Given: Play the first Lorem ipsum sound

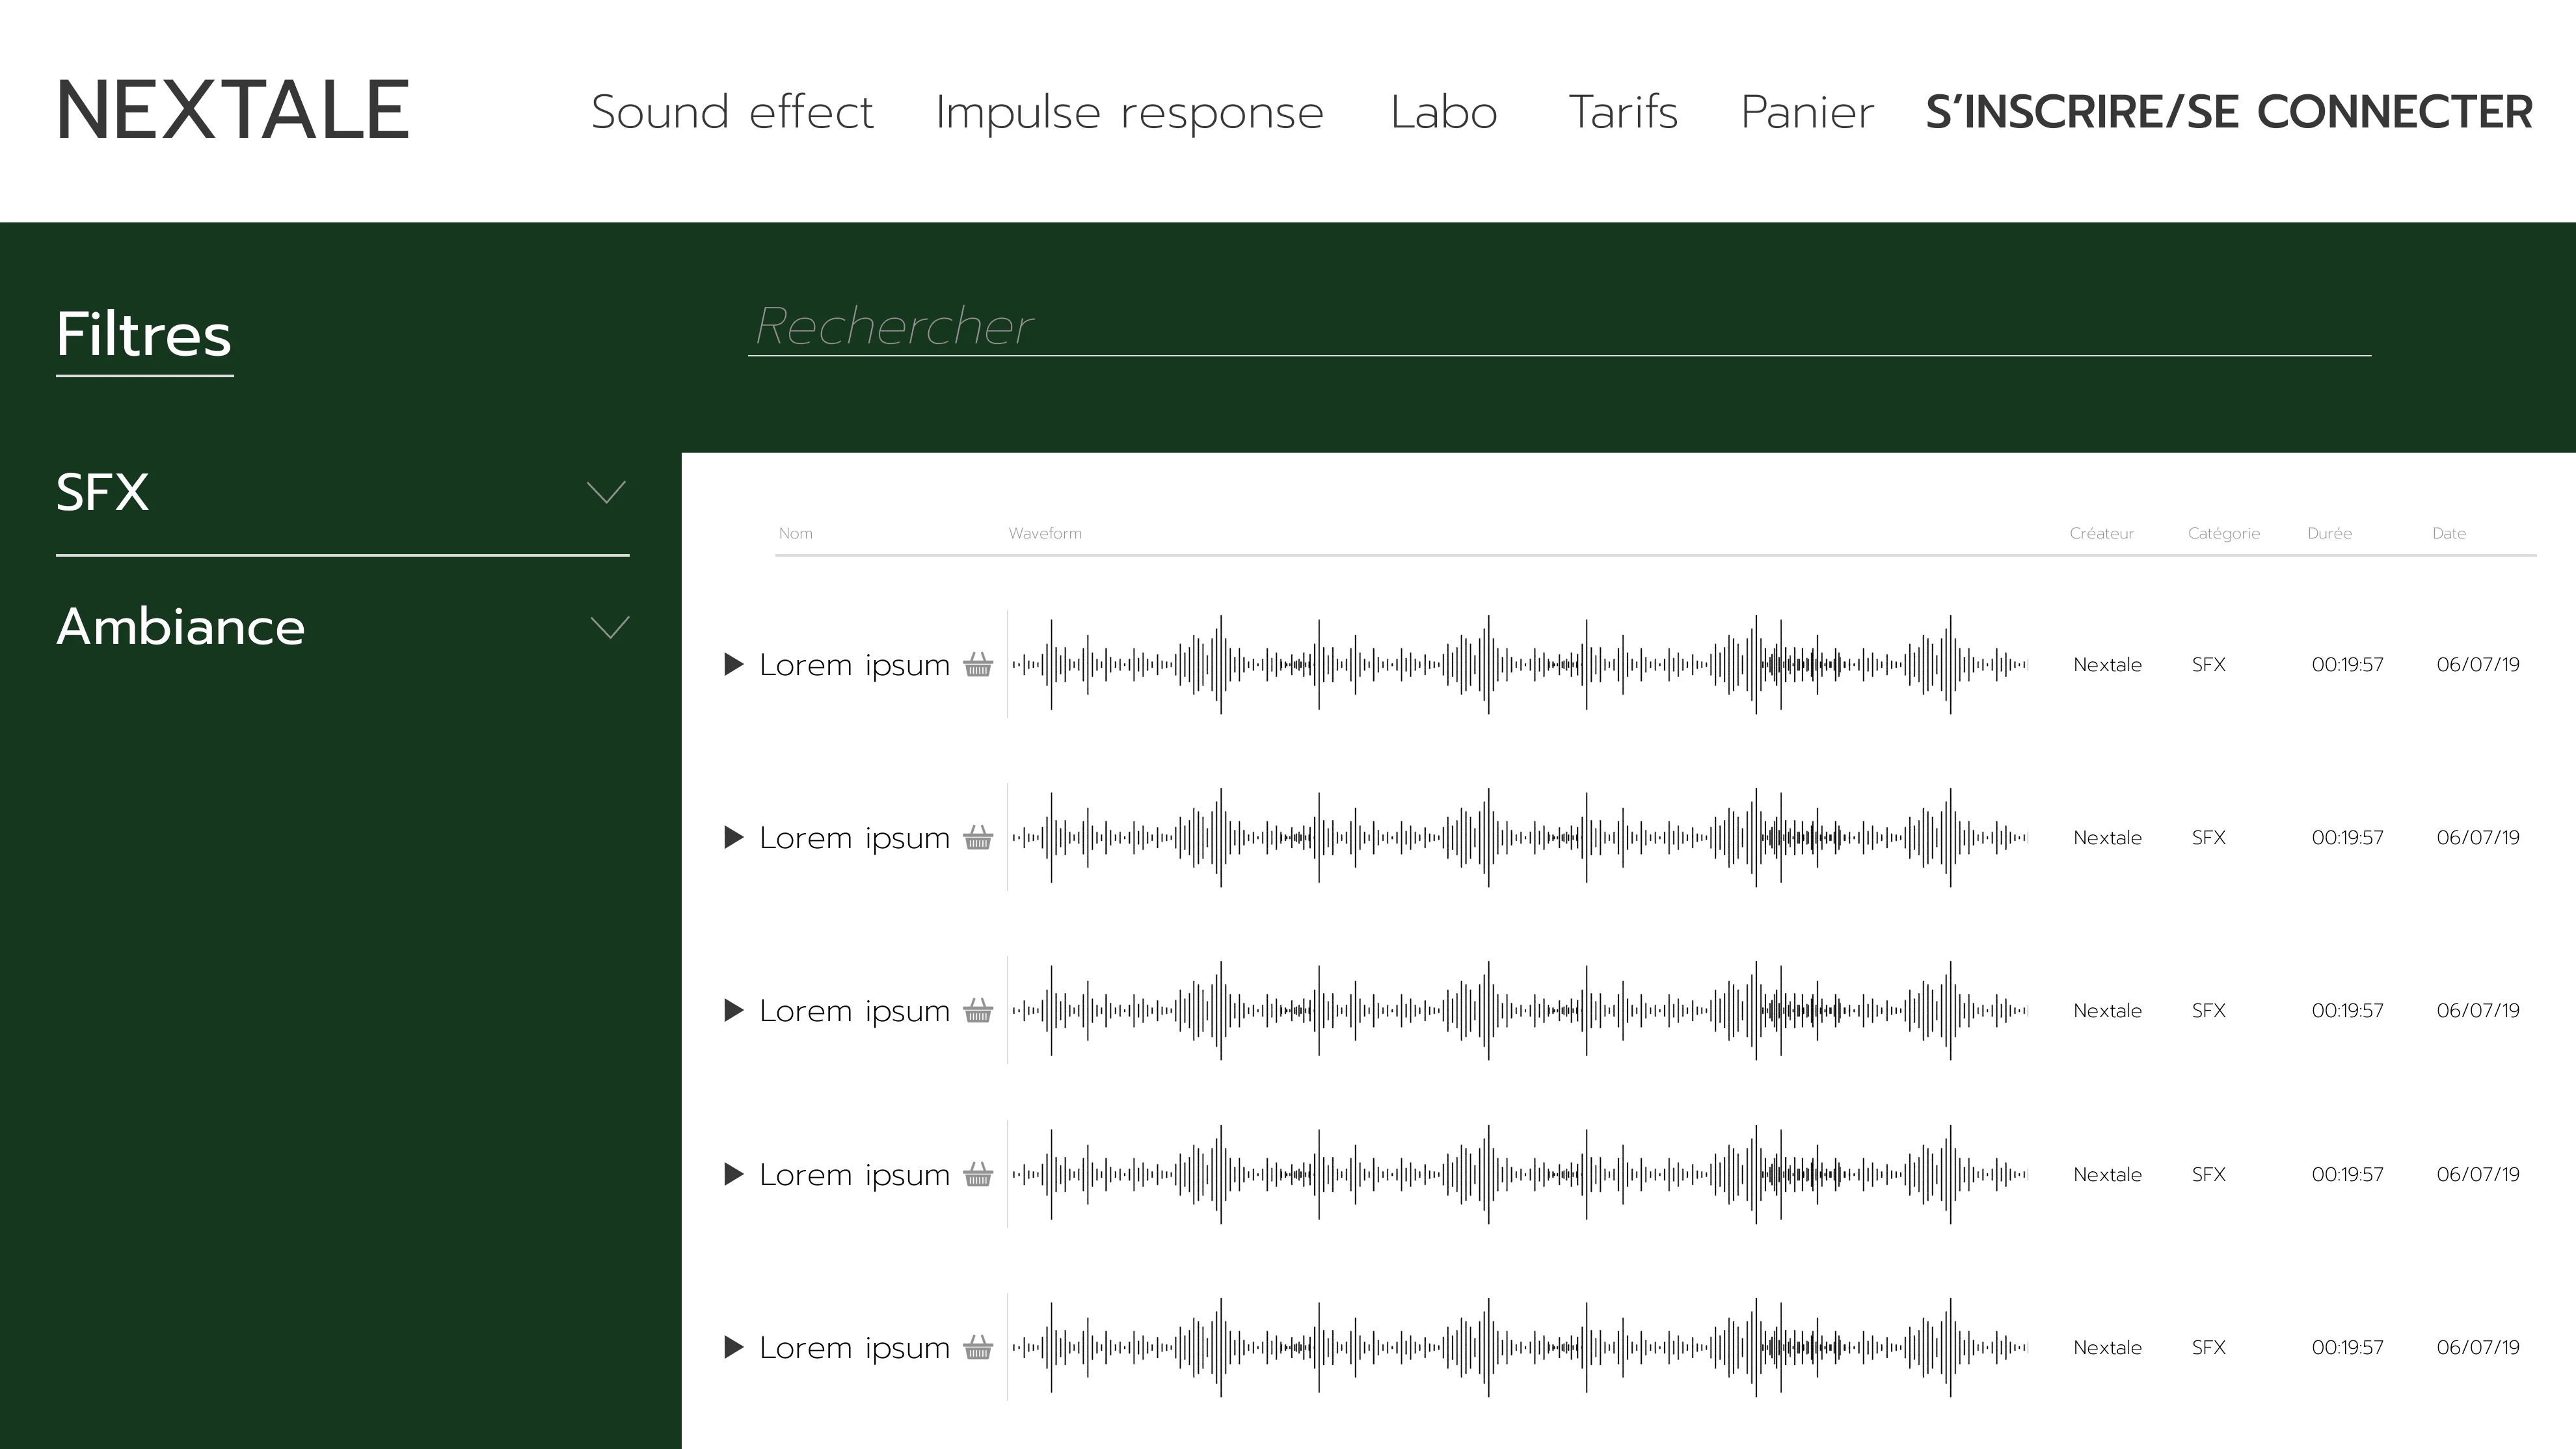Looking at the screenshot, I should 734,664.
